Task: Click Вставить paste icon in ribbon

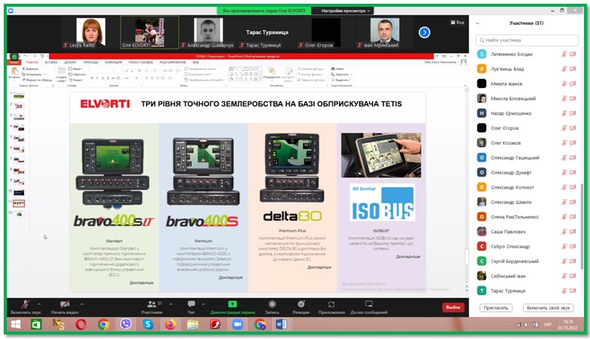Action: (x=14, y=73)
